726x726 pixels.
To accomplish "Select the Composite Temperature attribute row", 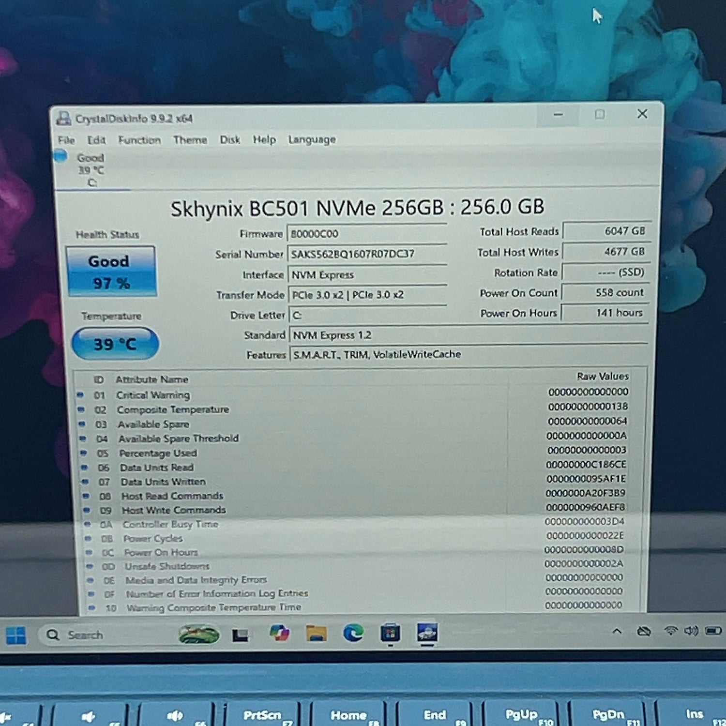I will (x=359, y=408).
